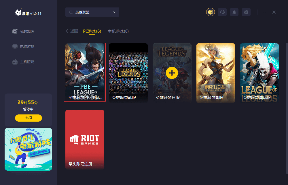This screenshot has width=288, height=185.
Task: Close the accelerator window
Action: tap(274, 12)
